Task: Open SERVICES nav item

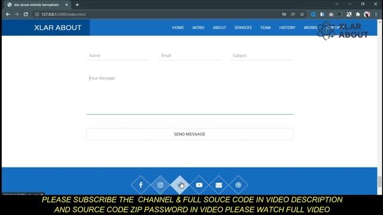Action: coord(243,27)
